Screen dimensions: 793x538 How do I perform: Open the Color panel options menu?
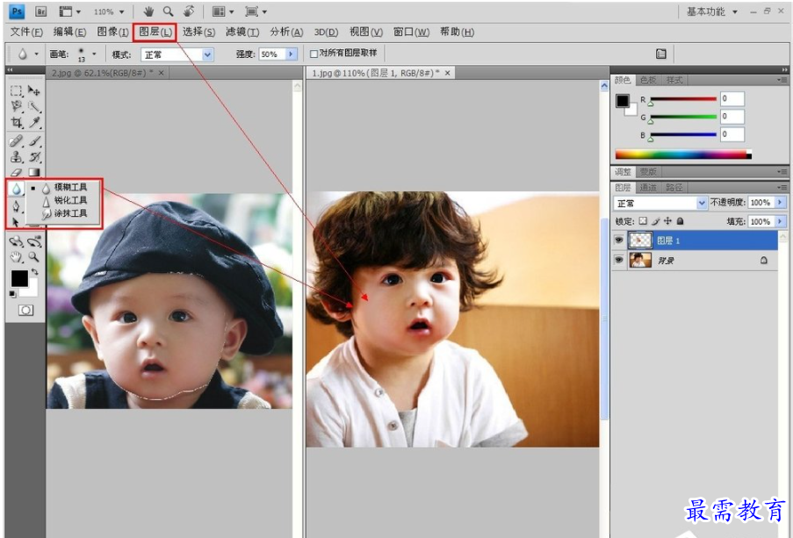tap(782, 80)
